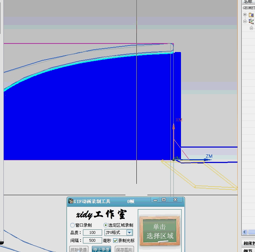255x252 pixels.
Task: Click the navigator horizontal scrollbar thumb
Action: [252, 232]
